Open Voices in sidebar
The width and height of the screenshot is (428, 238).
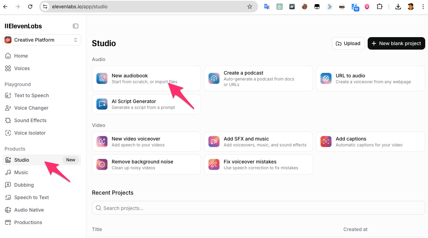click(42, 68)
